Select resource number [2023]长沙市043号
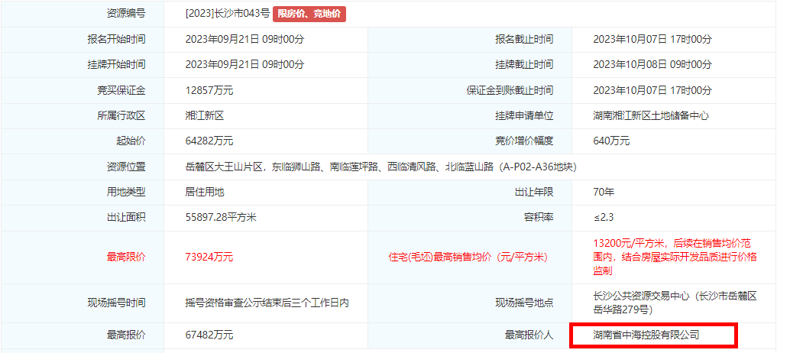 pyautogui.click(x=228, y=14)
